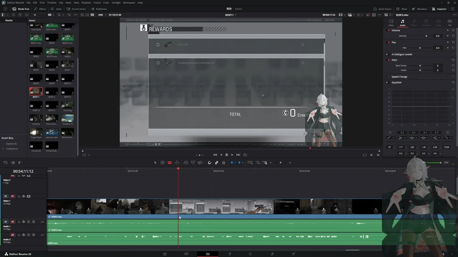Image resolution: width=458 pixels, height=257 pixels.
Task: Mute the Audio 1 track
Action: coord(33,222)
